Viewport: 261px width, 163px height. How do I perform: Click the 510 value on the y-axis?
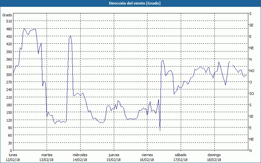click(x=8, y=21)
